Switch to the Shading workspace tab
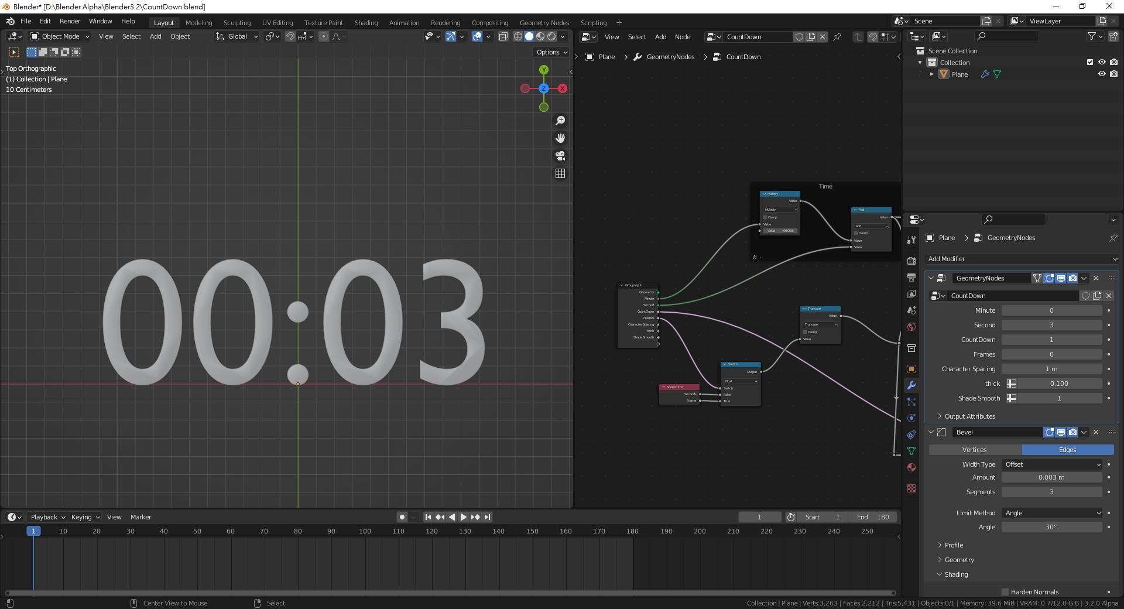1124x609 pixels. pyautogui.click(x=365, y=22)
